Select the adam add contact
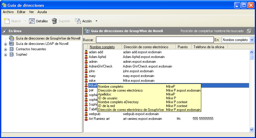Screen dimensions: 256x138 coord(96,52)
